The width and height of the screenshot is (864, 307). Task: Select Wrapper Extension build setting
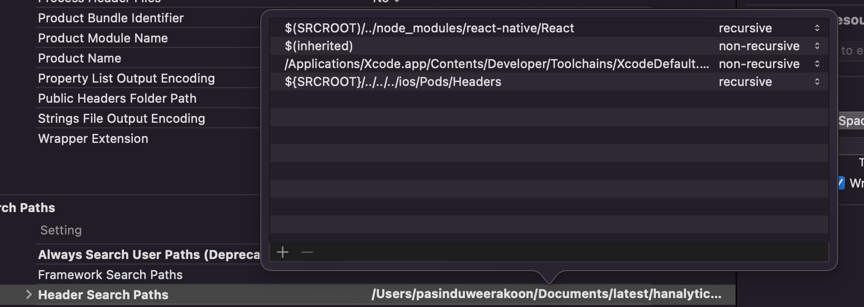pos(93,138)
